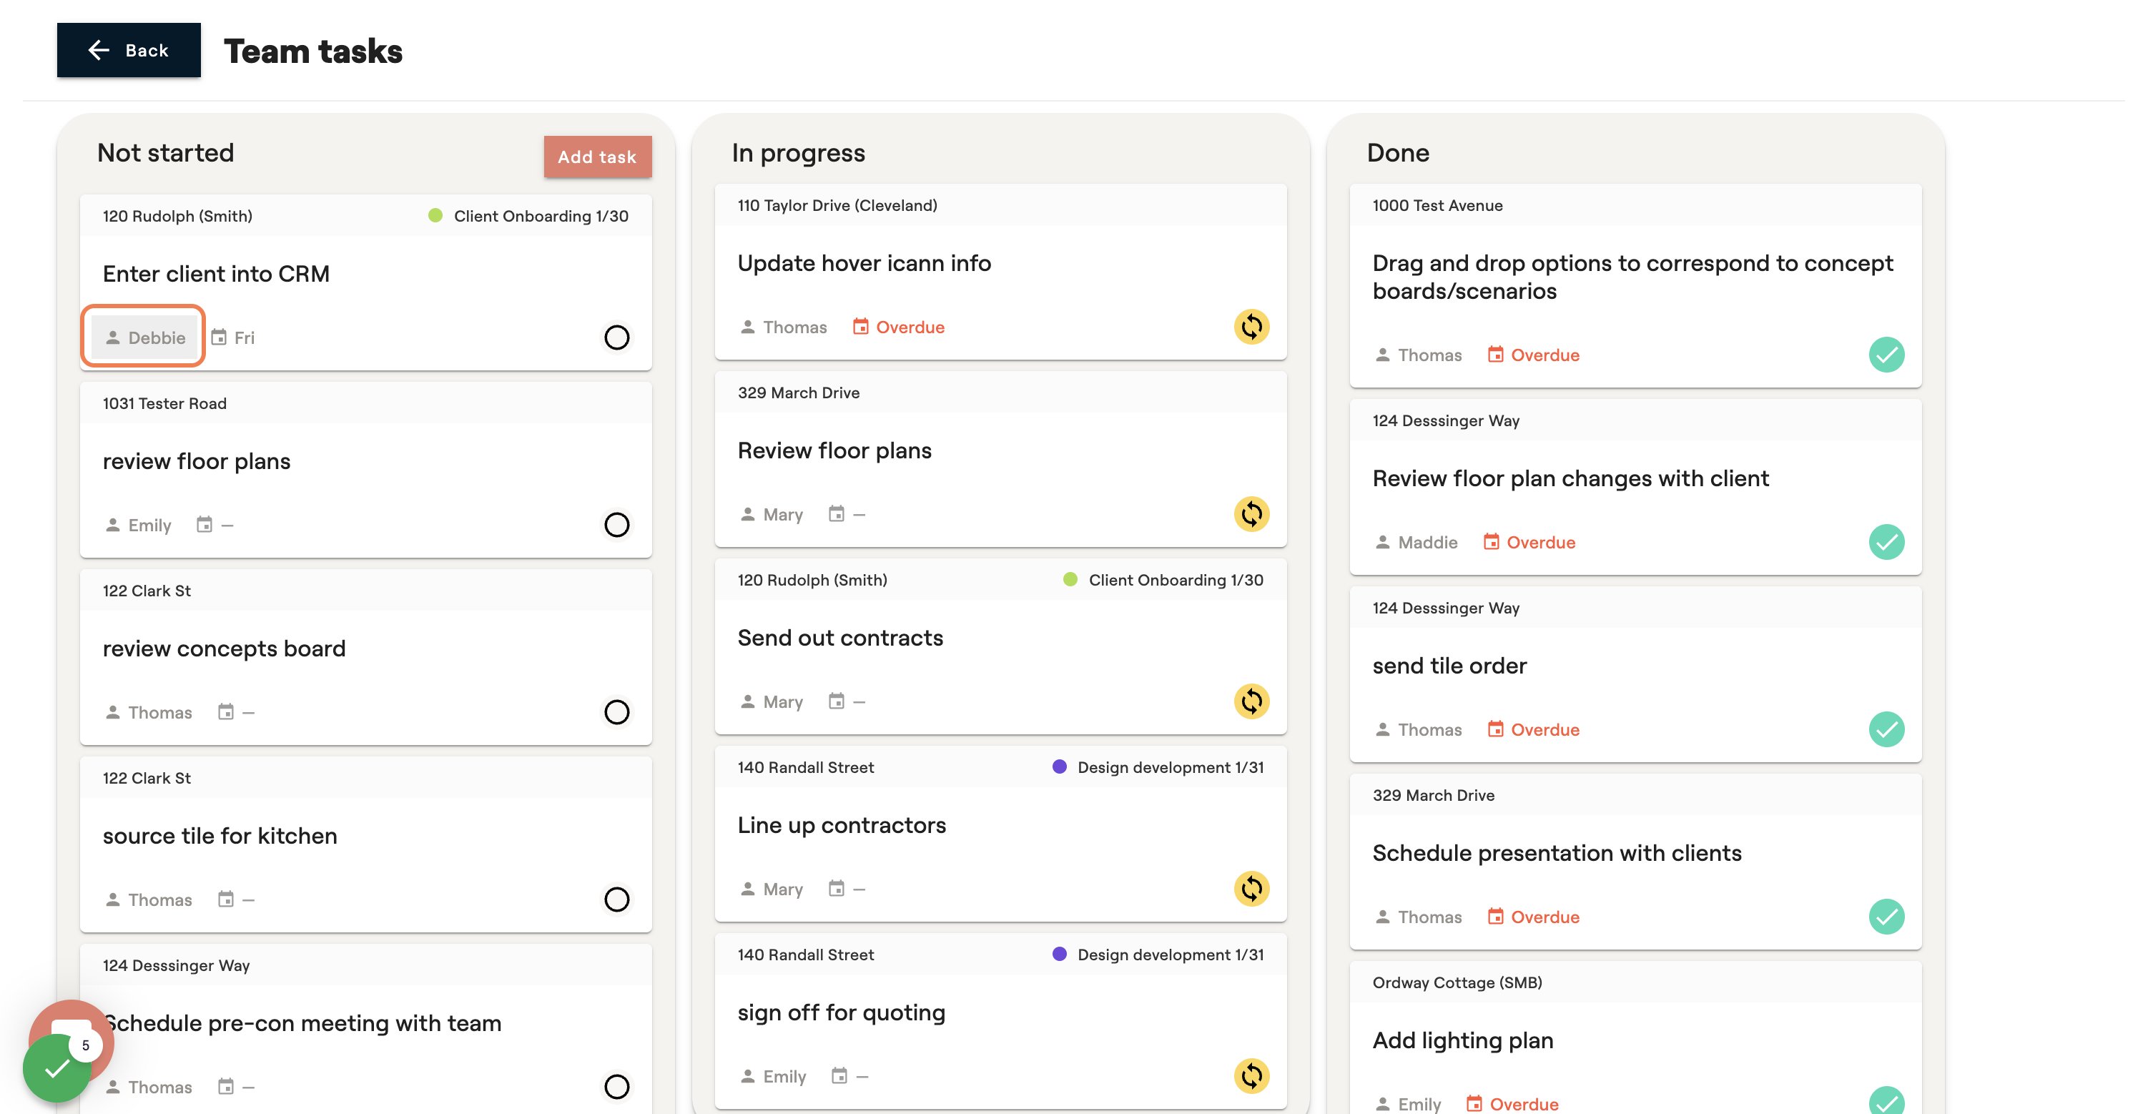Select 110 Taylor Drive (Cleveland) project label

tap(837, 206)
